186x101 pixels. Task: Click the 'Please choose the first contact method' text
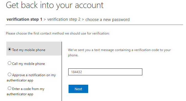click(58, 33)
